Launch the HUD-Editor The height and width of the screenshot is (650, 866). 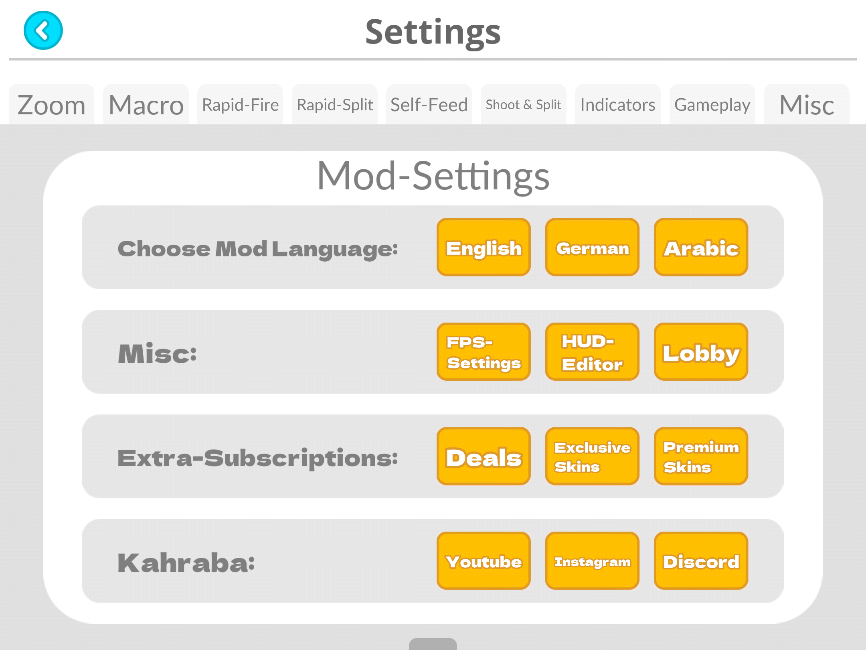click(x=592, y=352)
